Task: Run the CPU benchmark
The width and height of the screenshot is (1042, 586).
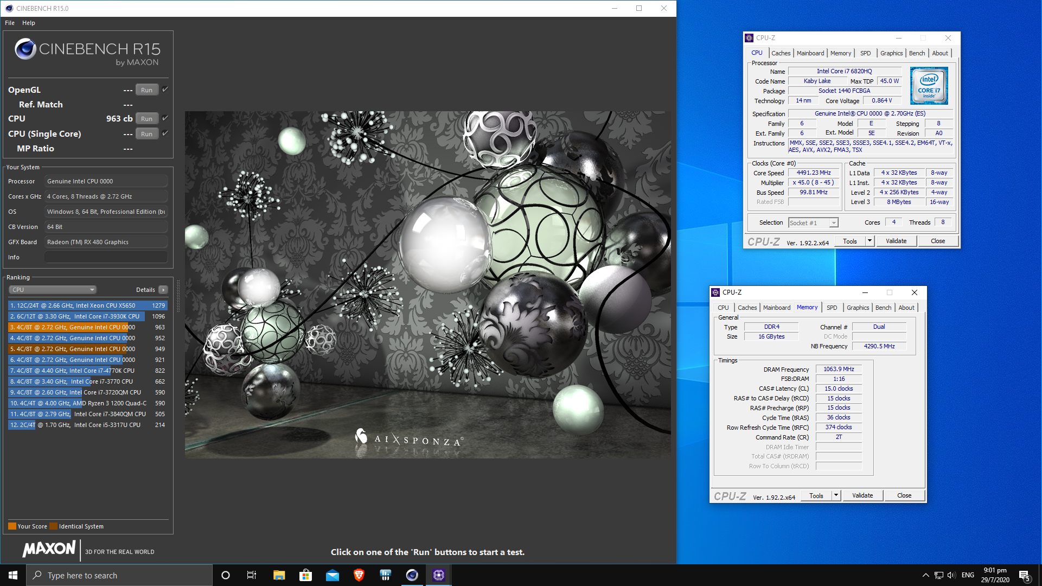Action: (x=147, y=119)
